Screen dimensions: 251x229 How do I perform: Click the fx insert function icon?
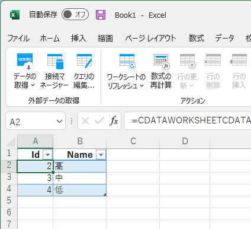click(x=114, y=120)
